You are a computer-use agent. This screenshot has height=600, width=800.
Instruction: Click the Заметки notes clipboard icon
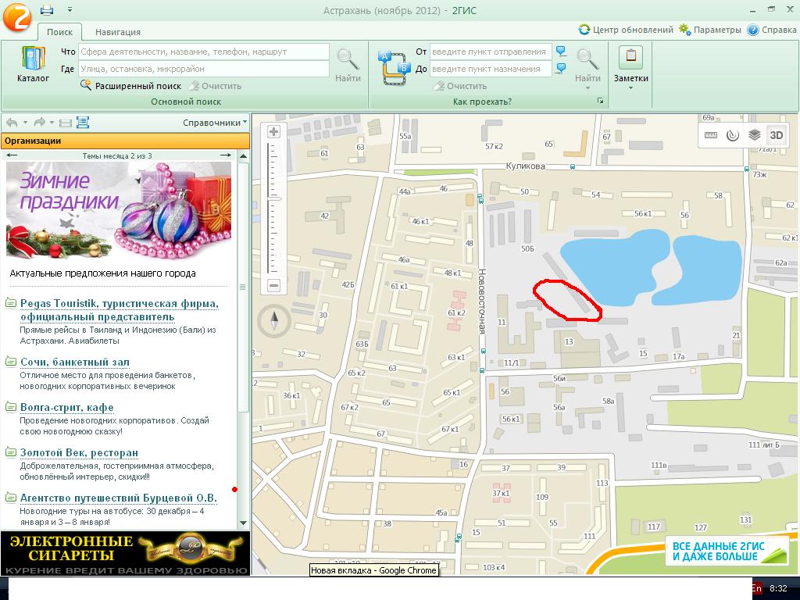tap(630, 57)
